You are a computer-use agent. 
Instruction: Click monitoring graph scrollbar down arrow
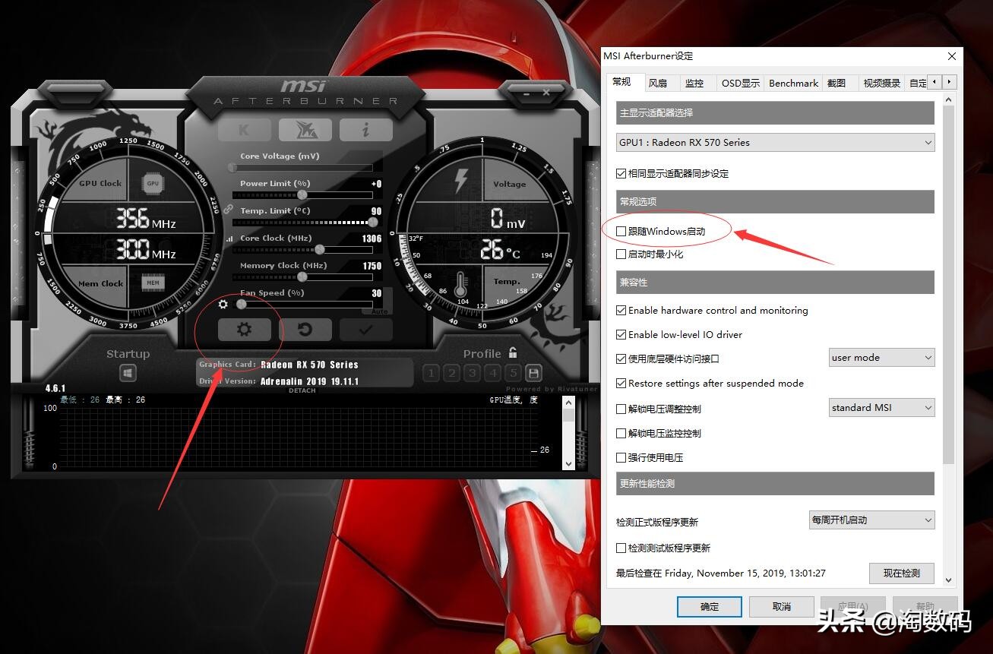pos(568,463)
